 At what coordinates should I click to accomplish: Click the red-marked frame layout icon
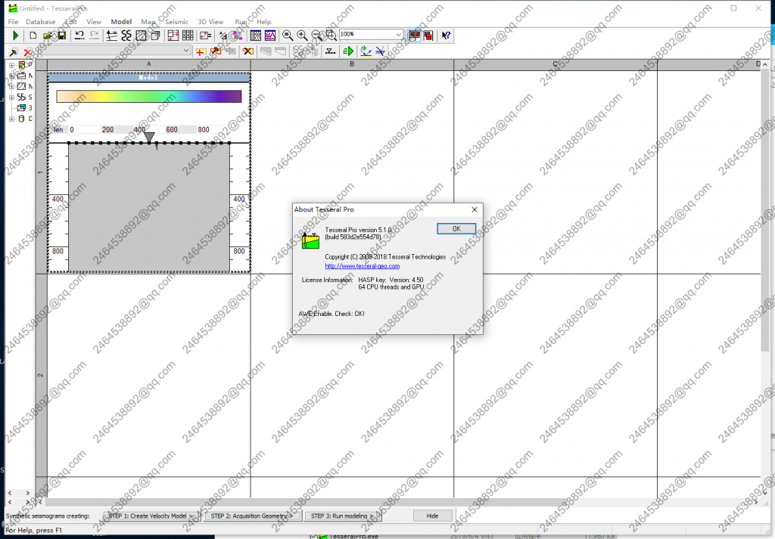pos(173,36)
